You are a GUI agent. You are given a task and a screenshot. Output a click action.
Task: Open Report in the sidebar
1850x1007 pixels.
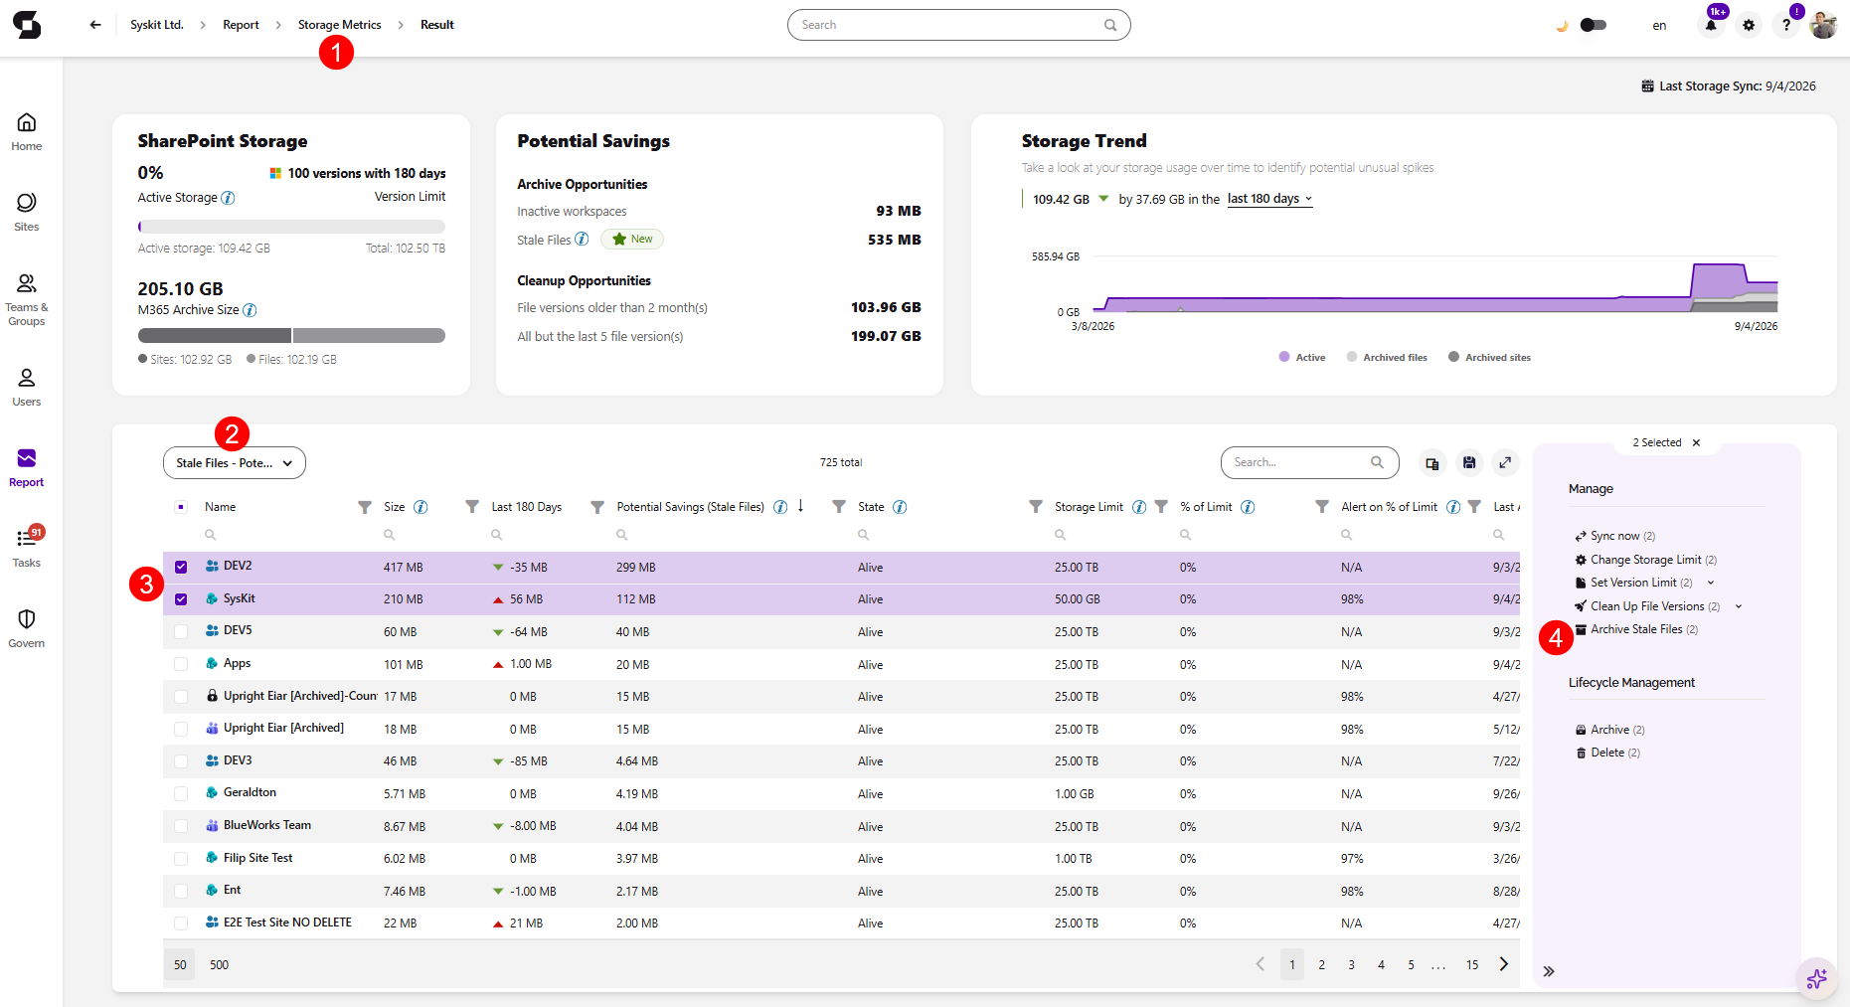27,467
